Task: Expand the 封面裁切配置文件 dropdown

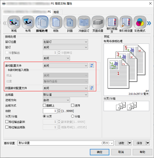Action: 66,88
